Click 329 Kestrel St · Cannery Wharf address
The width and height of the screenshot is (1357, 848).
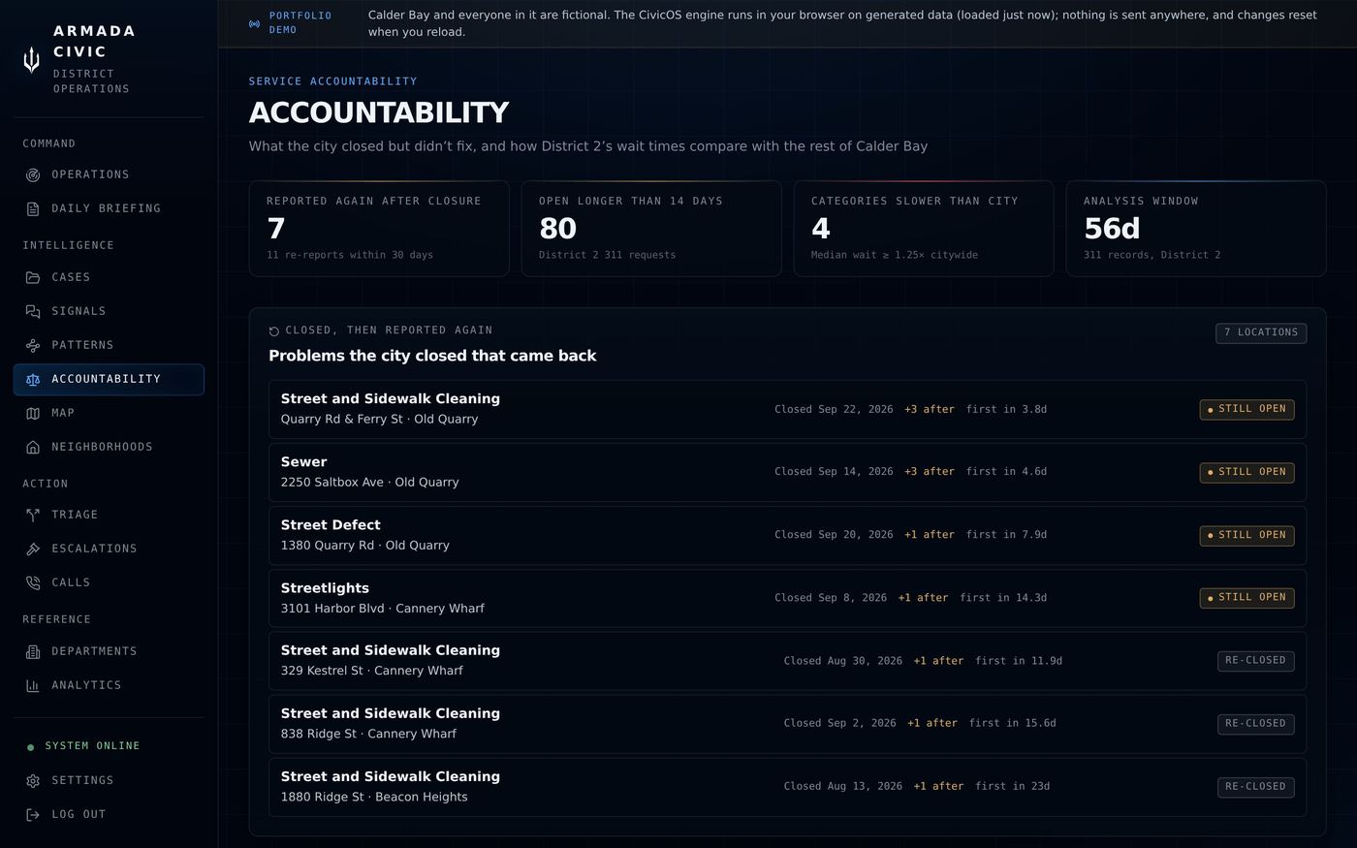tap(371, 671)
